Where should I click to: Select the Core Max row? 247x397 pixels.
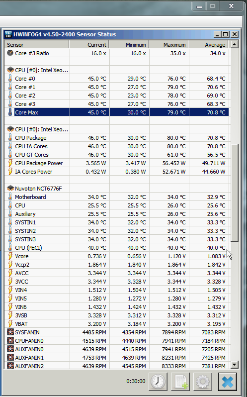coord(117,112)
